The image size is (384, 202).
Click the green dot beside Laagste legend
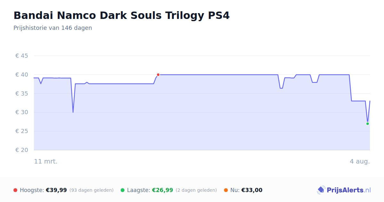coord(123,190)
